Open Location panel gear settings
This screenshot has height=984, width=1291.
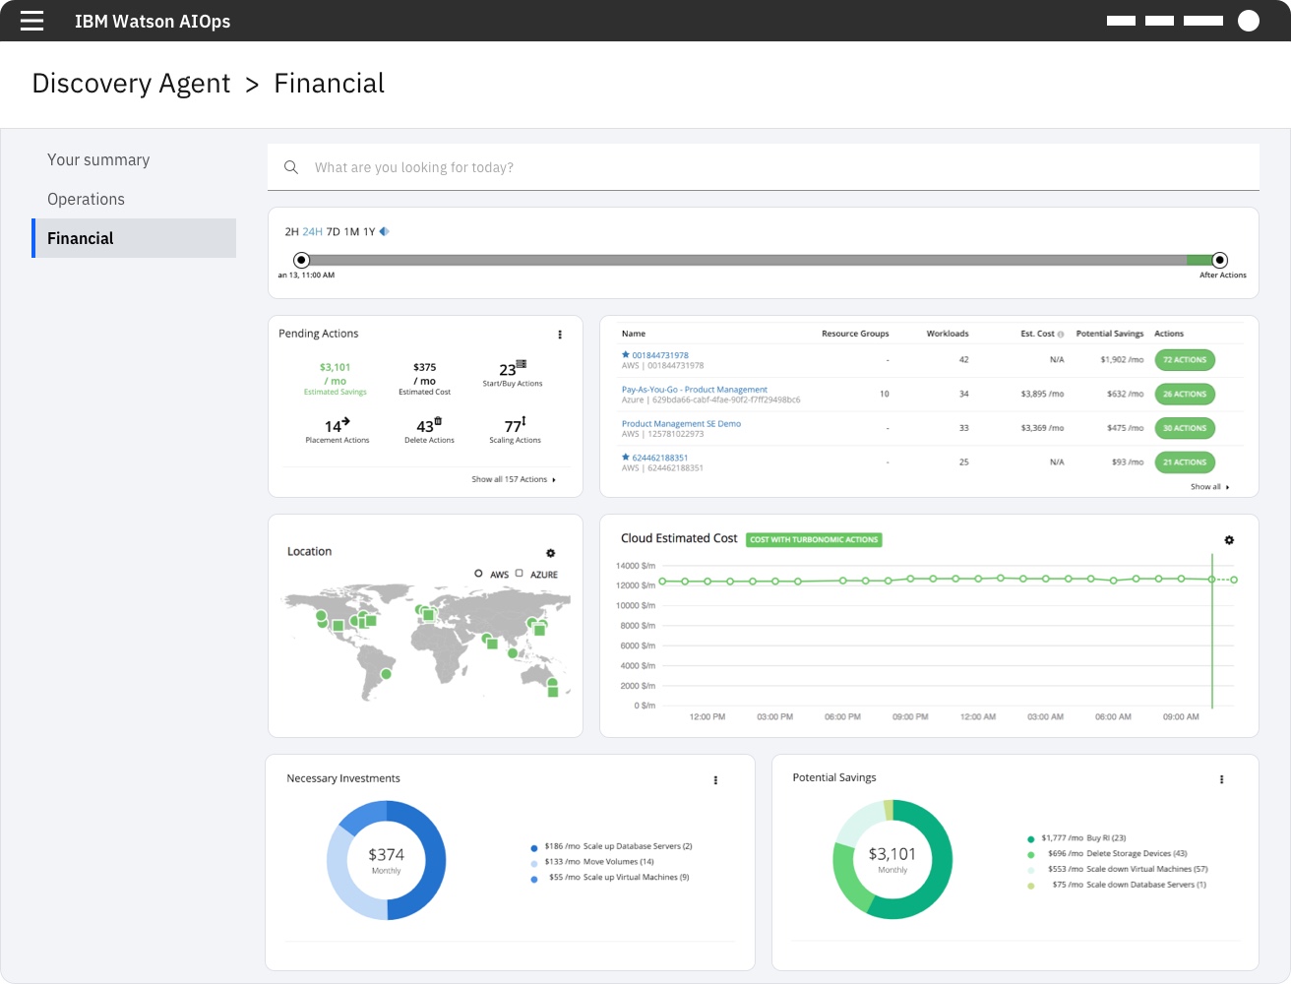550,553
